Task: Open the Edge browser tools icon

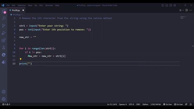Action: pyautogui.click(x=4, y=55)
